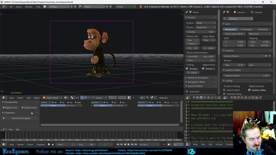This screenshot has height=155, width=276.
Task: Click the screen layout grid icon in top bar
Action: [x=45, y=6]
